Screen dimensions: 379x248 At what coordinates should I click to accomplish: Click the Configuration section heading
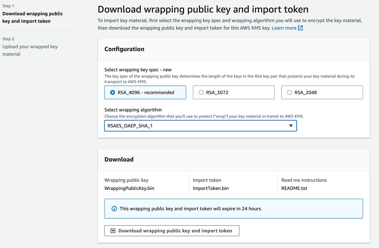tap(124, 49)
